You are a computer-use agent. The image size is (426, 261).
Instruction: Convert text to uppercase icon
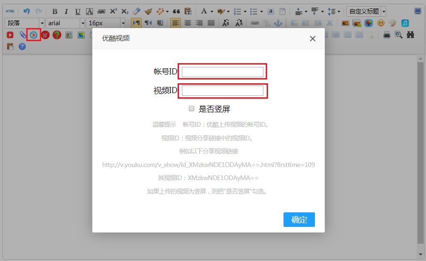(226, 23)
